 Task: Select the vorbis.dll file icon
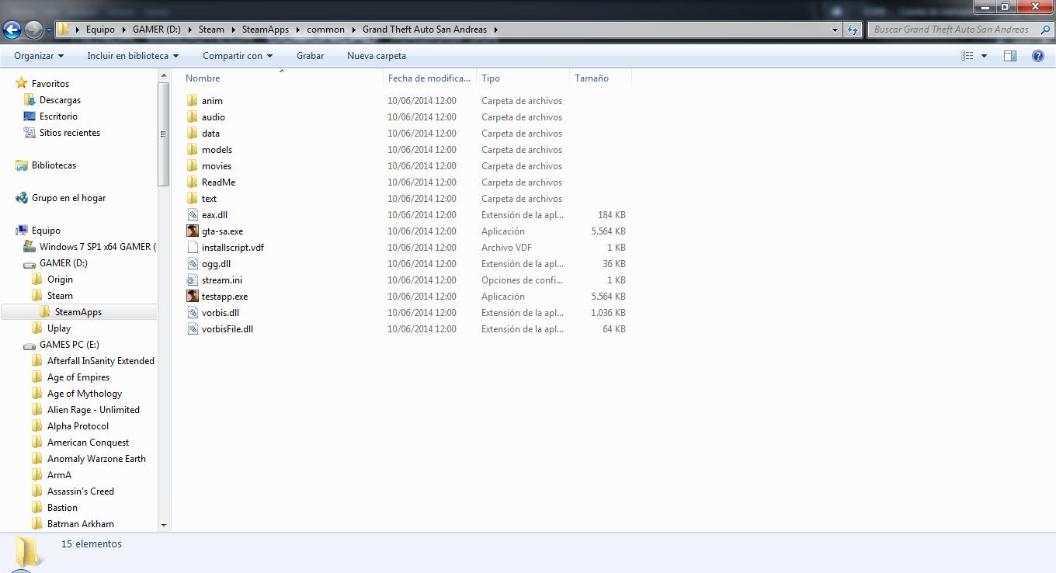tap(193, 313)
